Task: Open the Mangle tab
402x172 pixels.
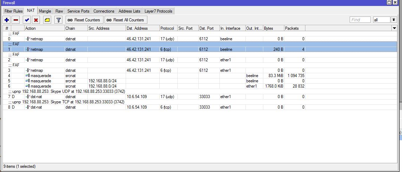Action: [x=45, y=11]
